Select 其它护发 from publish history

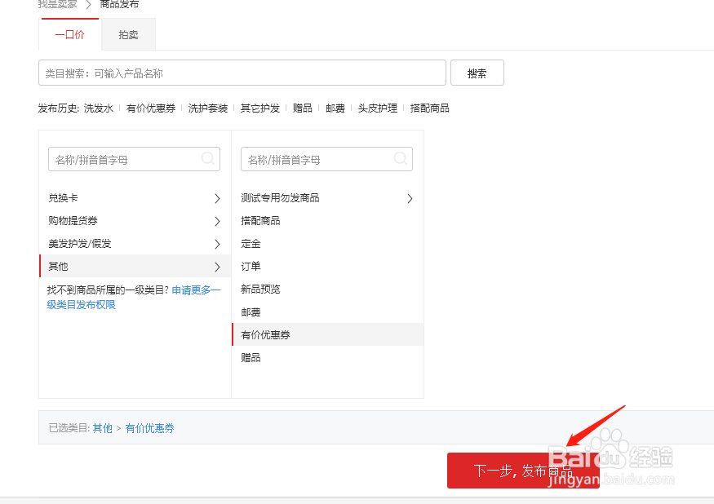click(260, 108)
